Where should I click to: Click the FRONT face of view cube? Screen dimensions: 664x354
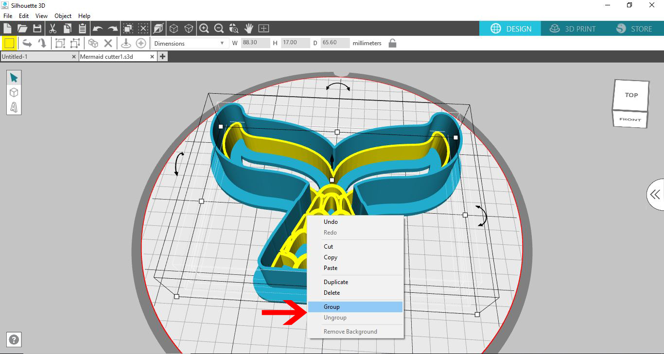(630, 119)
